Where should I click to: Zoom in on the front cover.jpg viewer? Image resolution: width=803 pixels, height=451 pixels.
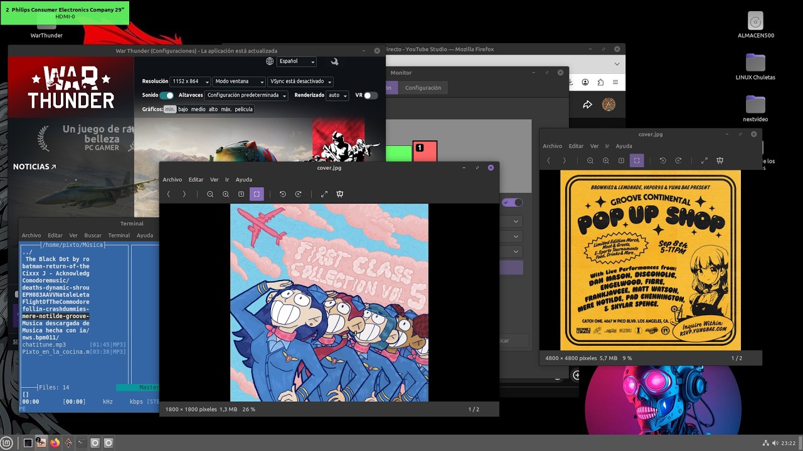click(x=226, y=194)
